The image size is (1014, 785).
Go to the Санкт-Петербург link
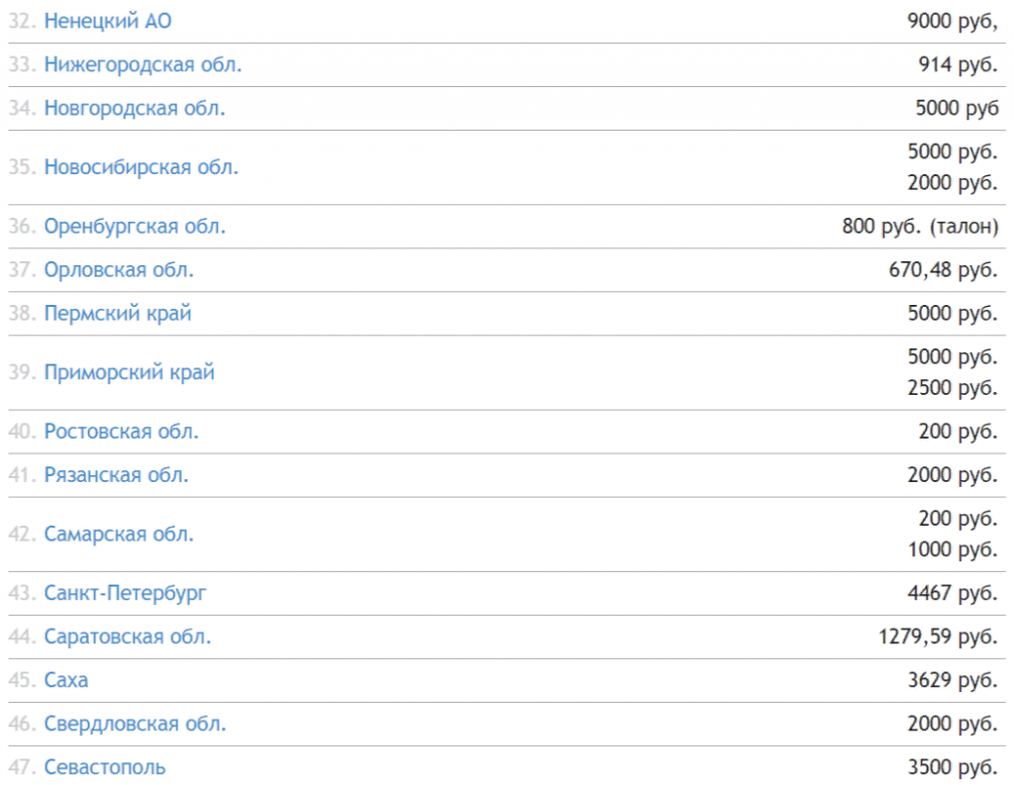point(125,594)
